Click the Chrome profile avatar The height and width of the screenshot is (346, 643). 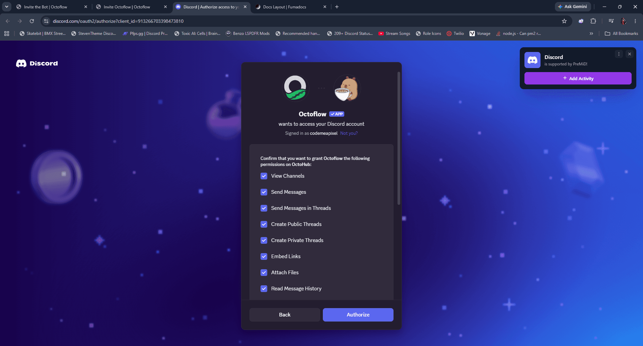(x=623, y=21)
